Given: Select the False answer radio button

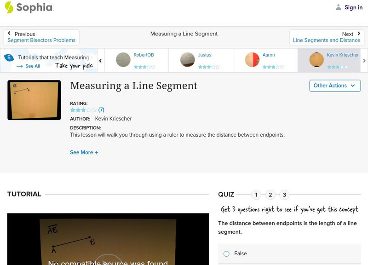Looking at the screenshot, I should pos(226,253).
